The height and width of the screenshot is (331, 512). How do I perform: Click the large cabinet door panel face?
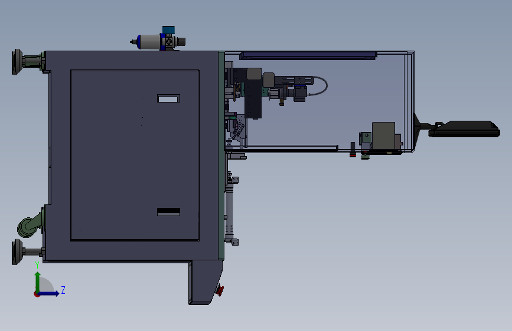(135, 155)
